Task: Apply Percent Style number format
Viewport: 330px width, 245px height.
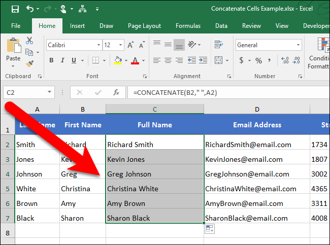Action: point(258,61)
